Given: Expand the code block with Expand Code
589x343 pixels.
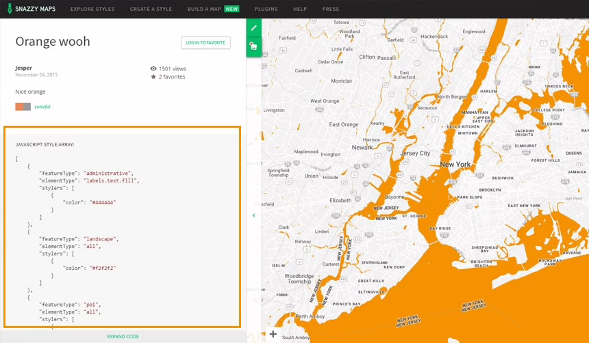Looking at the screenshot, I should pyautogui.click(x=123, y=336).
